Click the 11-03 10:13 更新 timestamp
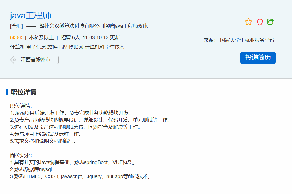292x194 pixels. point(101,38)
